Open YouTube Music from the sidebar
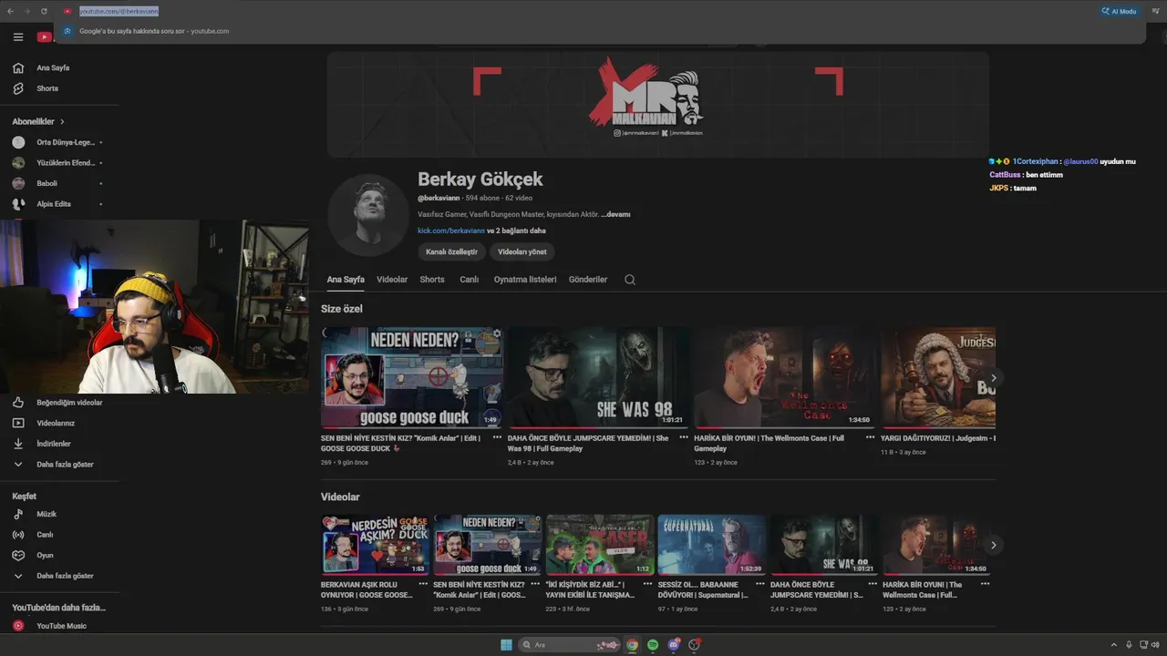Screen dimensions: 1167x656 [59, 626]
